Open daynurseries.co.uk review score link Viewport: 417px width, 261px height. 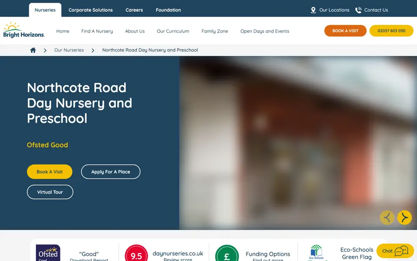pos(178,256)
